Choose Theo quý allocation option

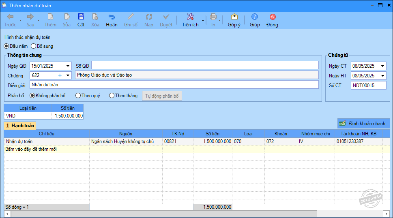(x=88, y=96)
